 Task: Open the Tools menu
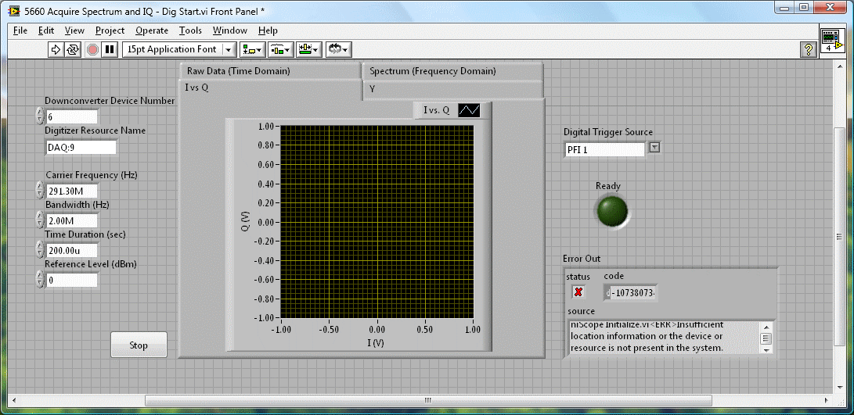coord(191,30)
